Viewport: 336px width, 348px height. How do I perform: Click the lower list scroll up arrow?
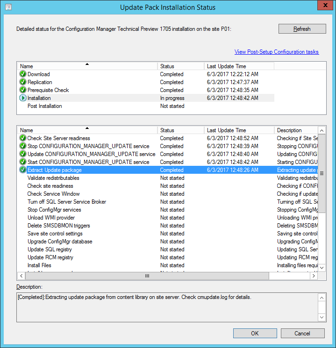pos(322,130)
